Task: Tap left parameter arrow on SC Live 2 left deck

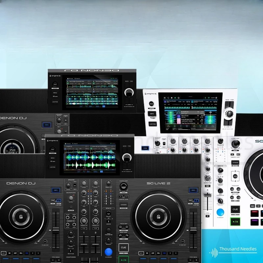Action: click(33, 253)
